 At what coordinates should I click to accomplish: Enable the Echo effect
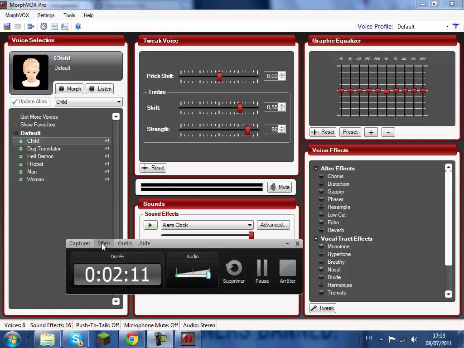click(x=321, y=222)
